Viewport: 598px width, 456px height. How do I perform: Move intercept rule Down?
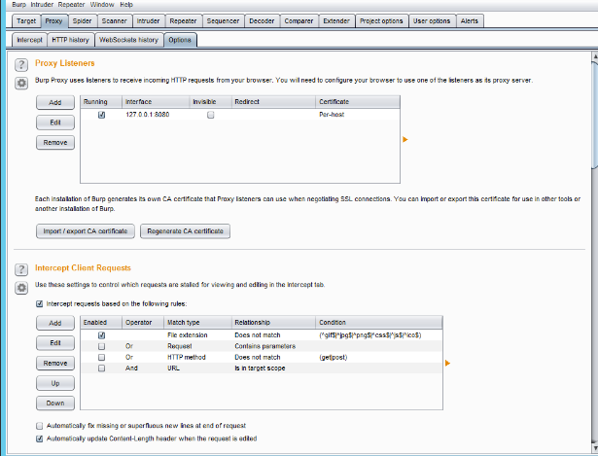coord(55,403)
